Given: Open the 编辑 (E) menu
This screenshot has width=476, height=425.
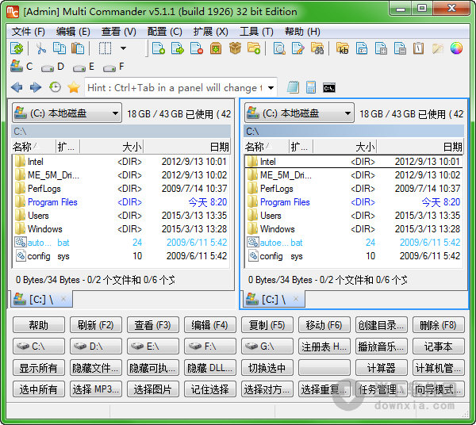Looking at the screenshot, I should coord(73,32).
